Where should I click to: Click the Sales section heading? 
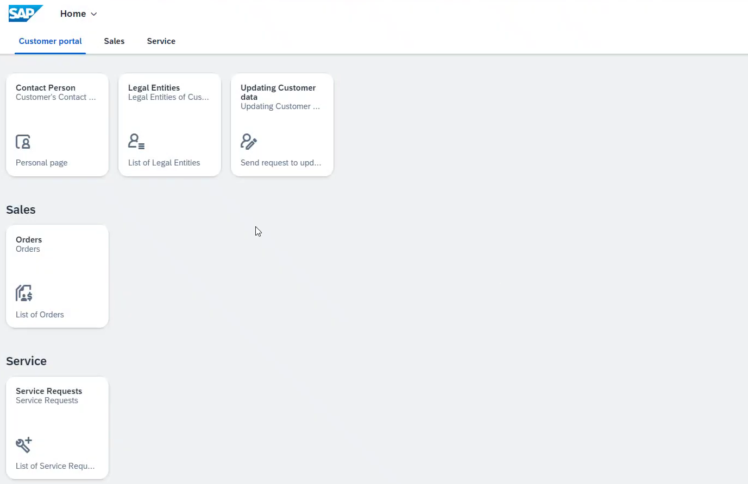[x=21, y=209]
